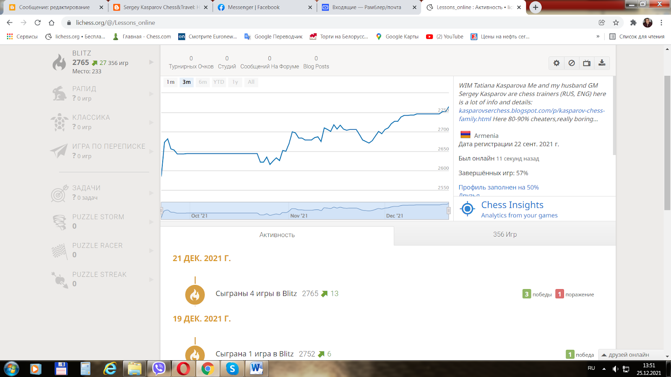Expand the Blitz row arrow
This screenshot has height=377, width=671.
point(151,62)
